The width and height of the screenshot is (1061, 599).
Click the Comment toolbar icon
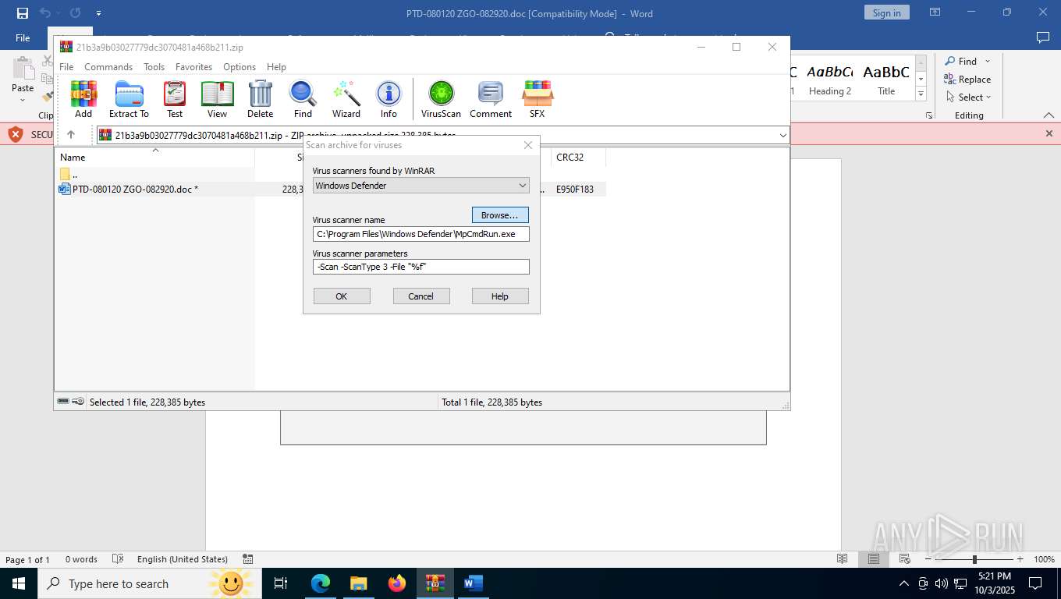(x=491, y=99)
